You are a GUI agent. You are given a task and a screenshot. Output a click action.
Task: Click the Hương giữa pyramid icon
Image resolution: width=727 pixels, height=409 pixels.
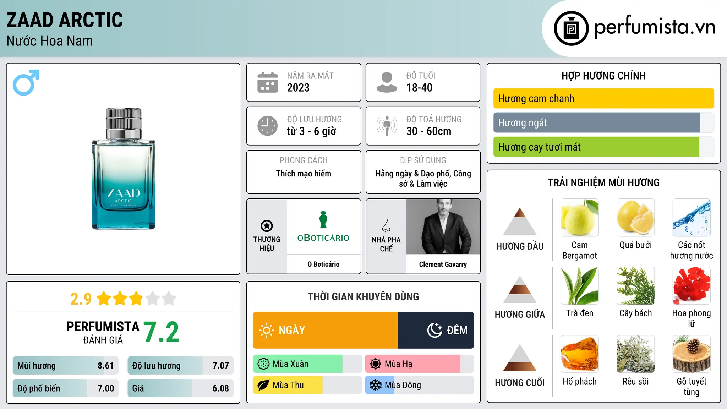click(520, 289)
